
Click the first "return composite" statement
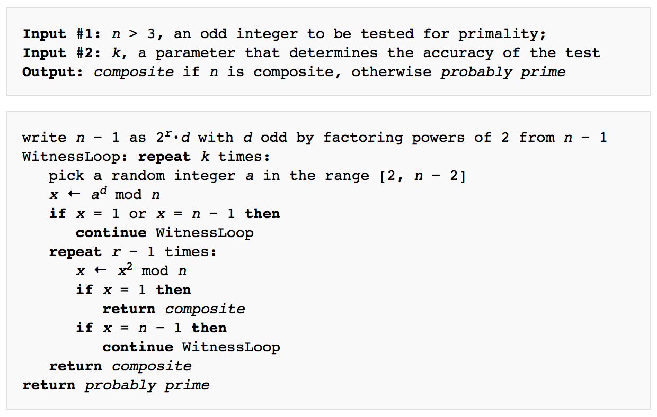[174, 309]
